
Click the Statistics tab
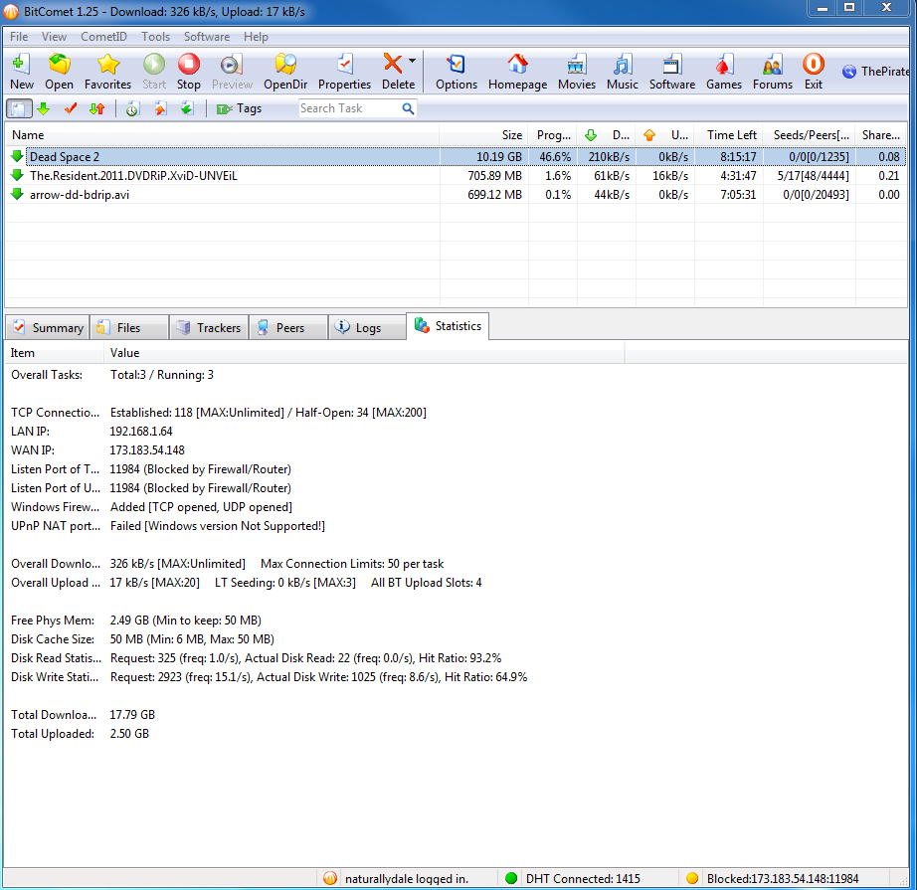(x=448, y=326)
